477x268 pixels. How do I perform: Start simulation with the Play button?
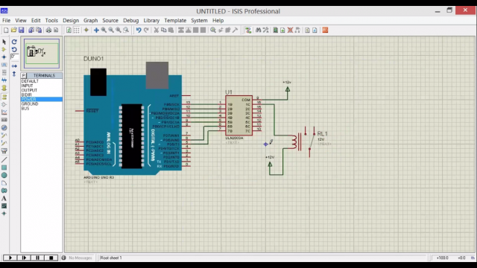(10, 258)
